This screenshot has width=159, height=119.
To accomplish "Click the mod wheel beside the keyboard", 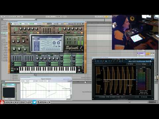I will (x=17, y=69).
